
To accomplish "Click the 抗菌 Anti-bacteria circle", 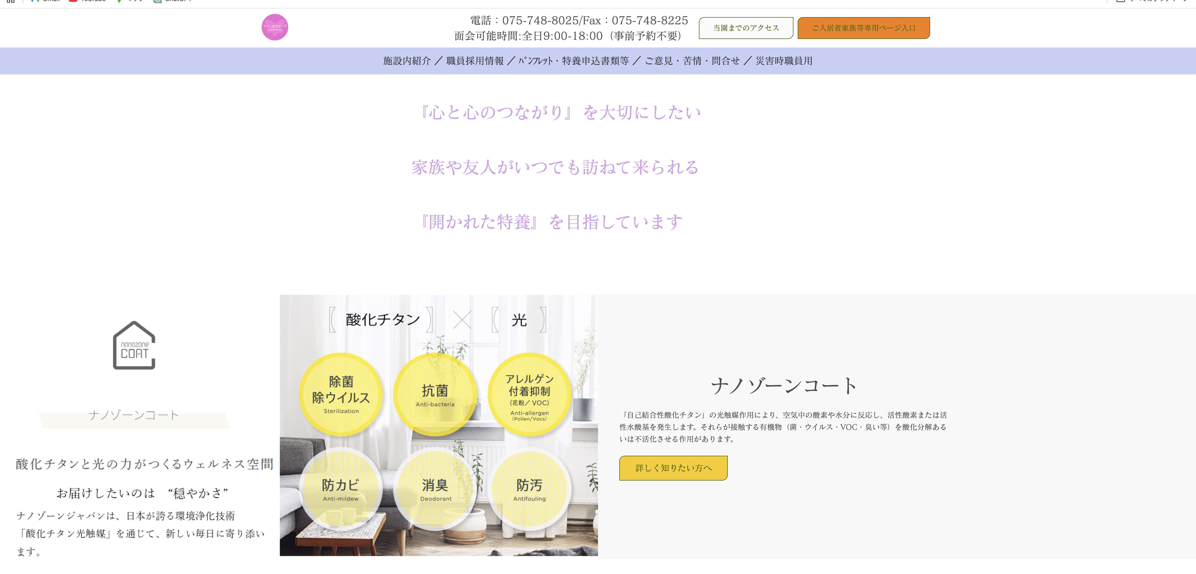I will pos(435,394).
